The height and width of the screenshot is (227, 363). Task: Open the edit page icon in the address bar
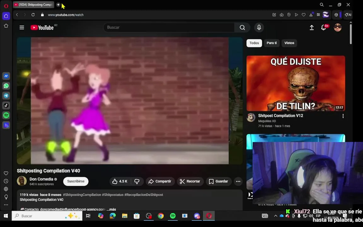click(x=274, y=15)
